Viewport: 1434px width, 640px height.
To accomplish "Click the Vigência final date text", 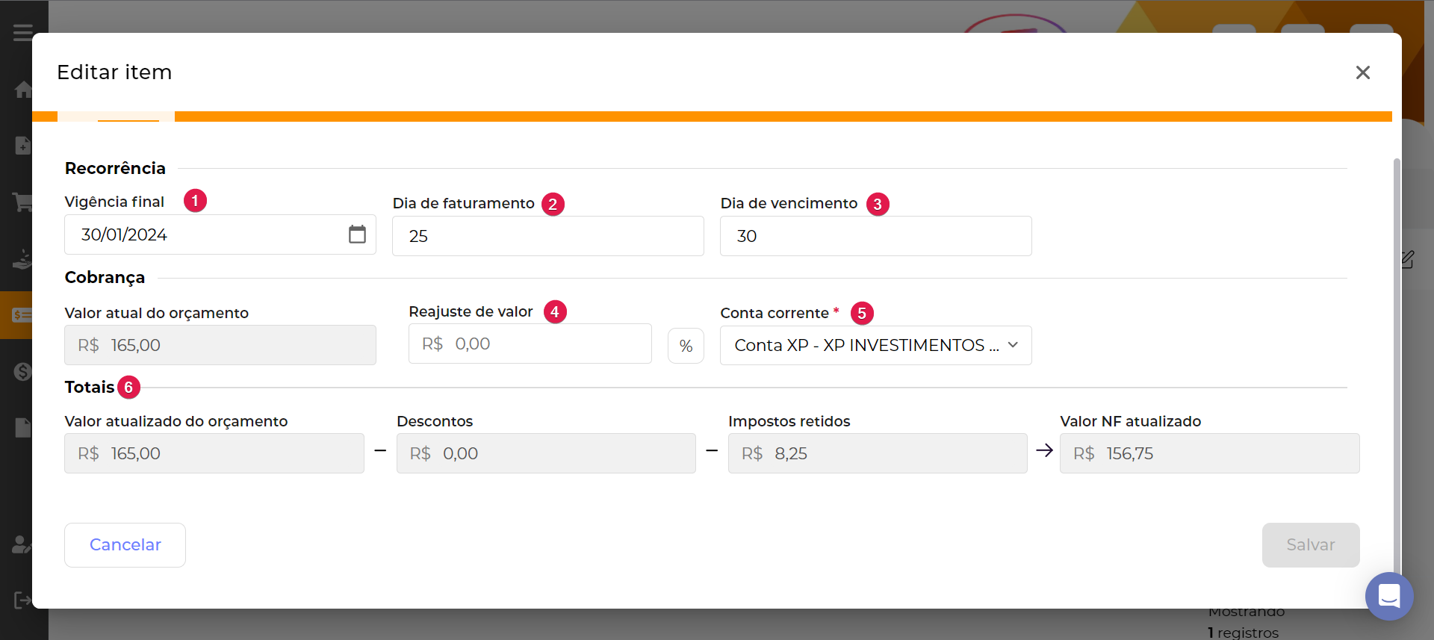I will click(124, 235).
